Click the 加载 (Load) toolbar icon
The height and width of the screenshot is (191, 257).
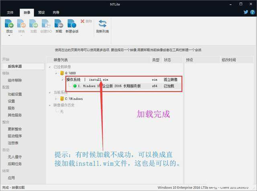click(x=34, y=24)
